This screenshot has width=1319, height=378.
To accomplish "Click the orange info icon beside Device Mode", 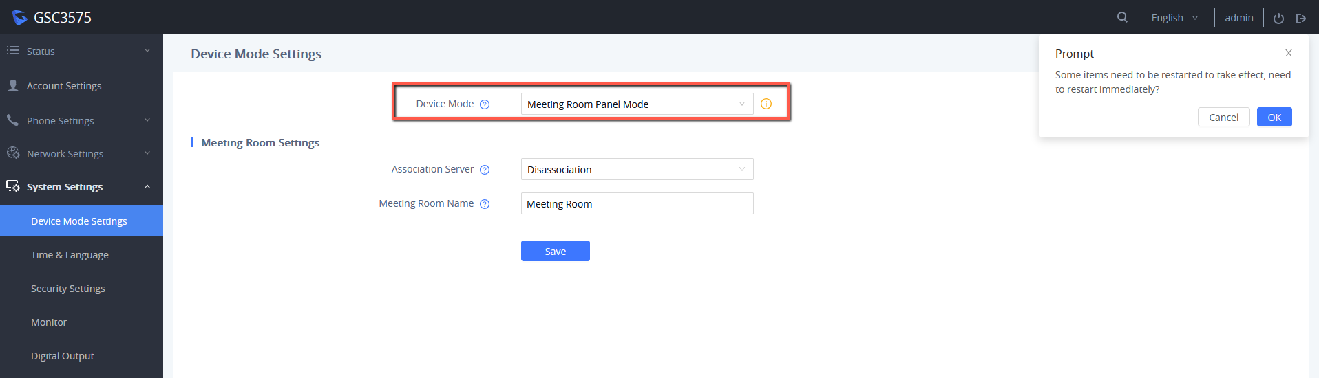I will (x=766, y=104).
